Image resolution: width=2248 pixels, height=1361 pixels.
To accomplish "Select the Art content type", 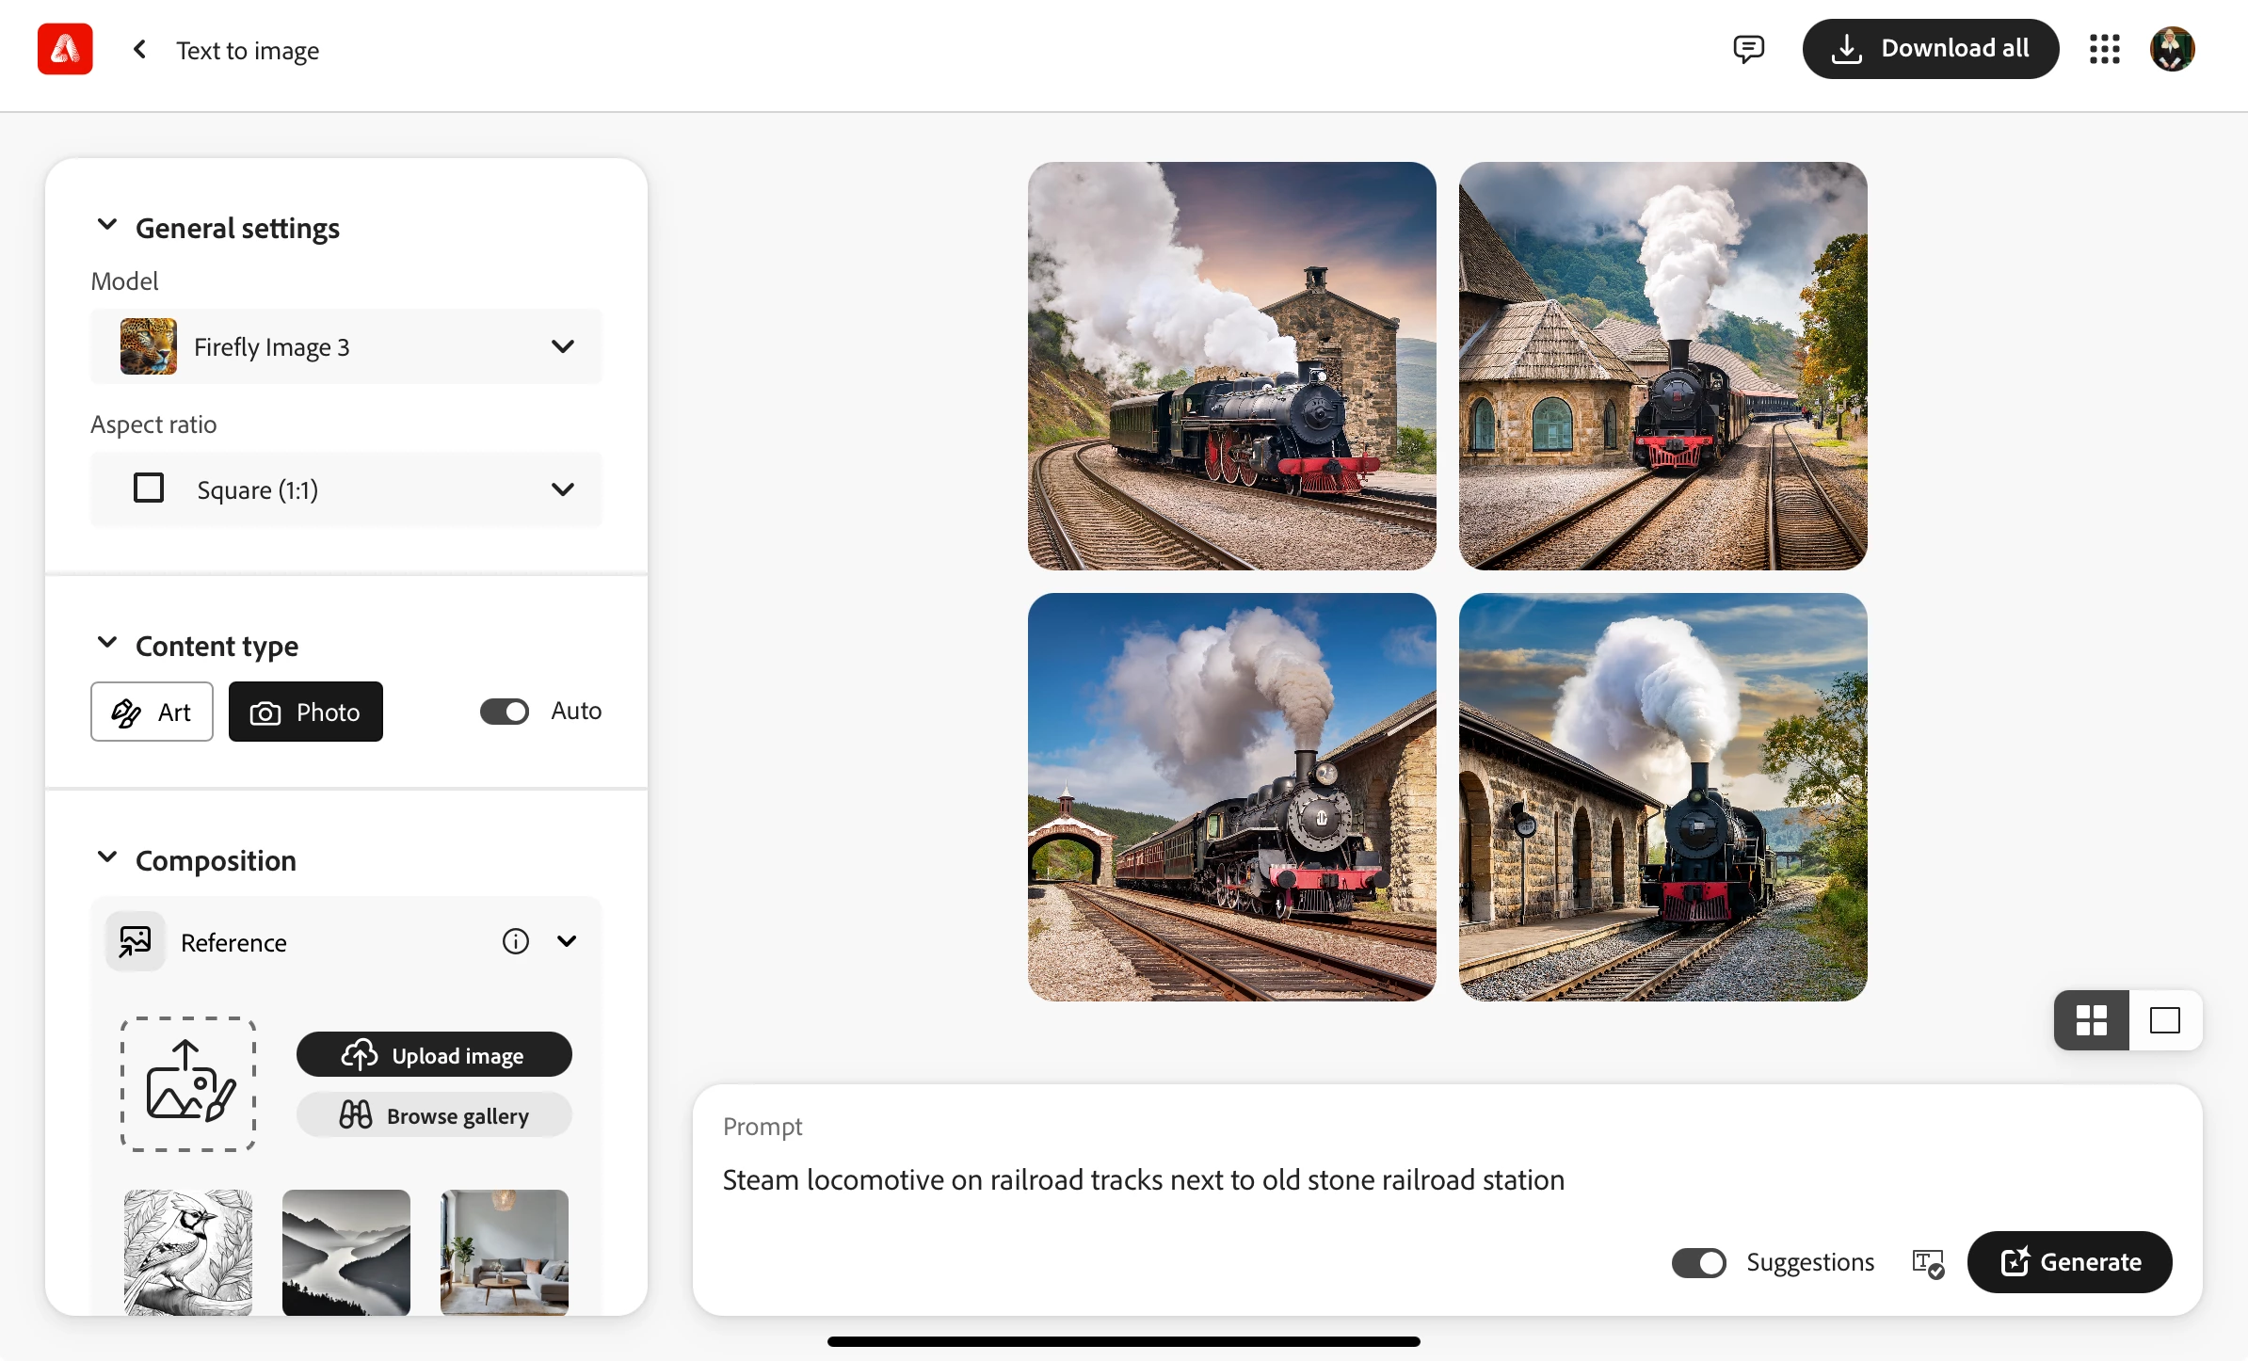I will (x=152, y=712).
